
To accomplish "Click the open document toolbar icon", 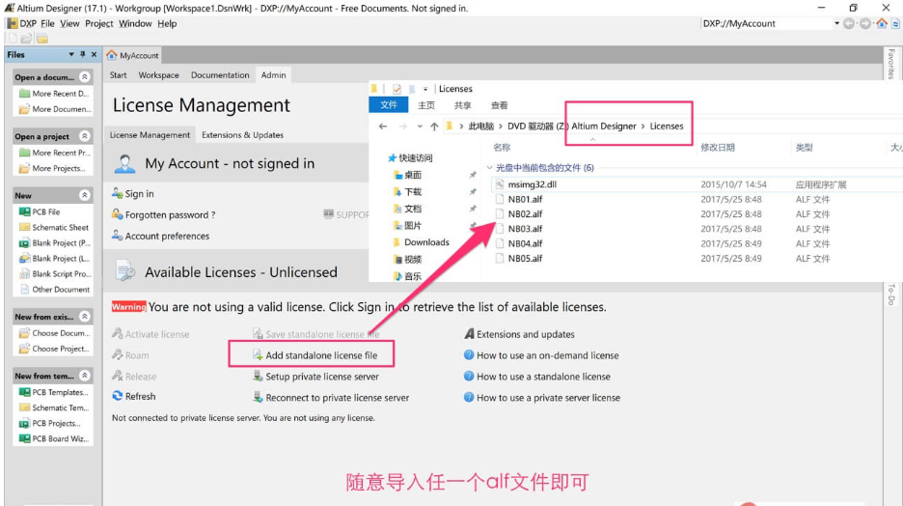I will [x=26, y=39].
